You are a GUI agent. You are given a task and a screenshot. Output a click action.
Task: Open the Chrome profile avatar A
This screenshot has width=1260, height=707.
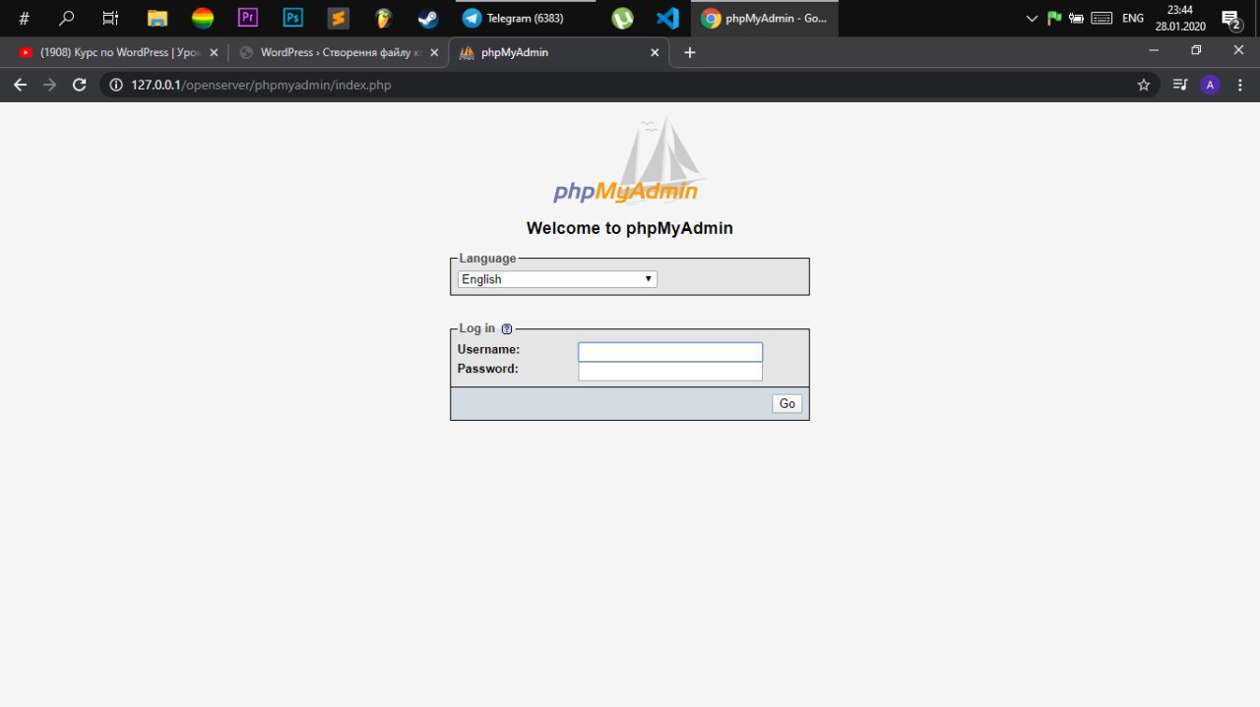tap(1210, 86)
